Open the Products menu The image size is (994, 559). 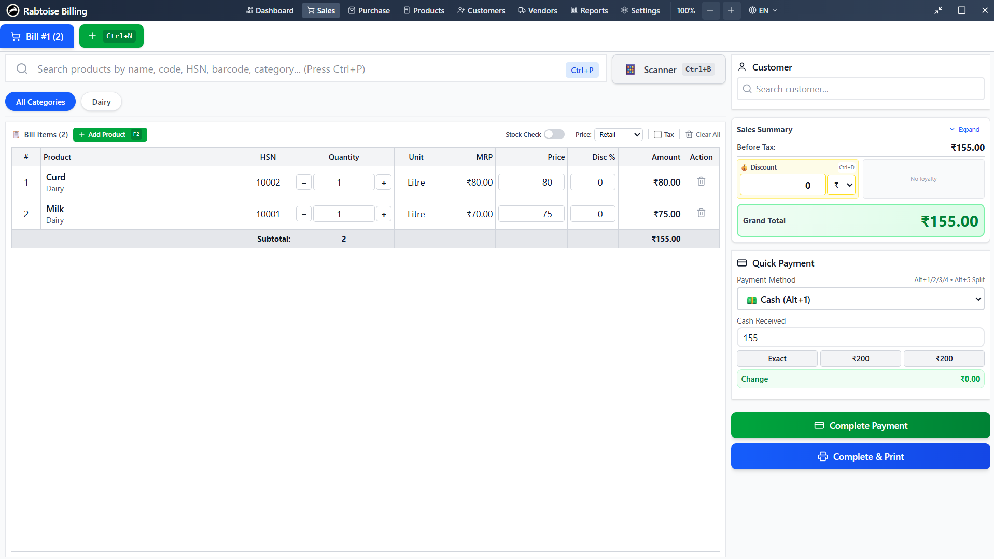tap(424, 10)
